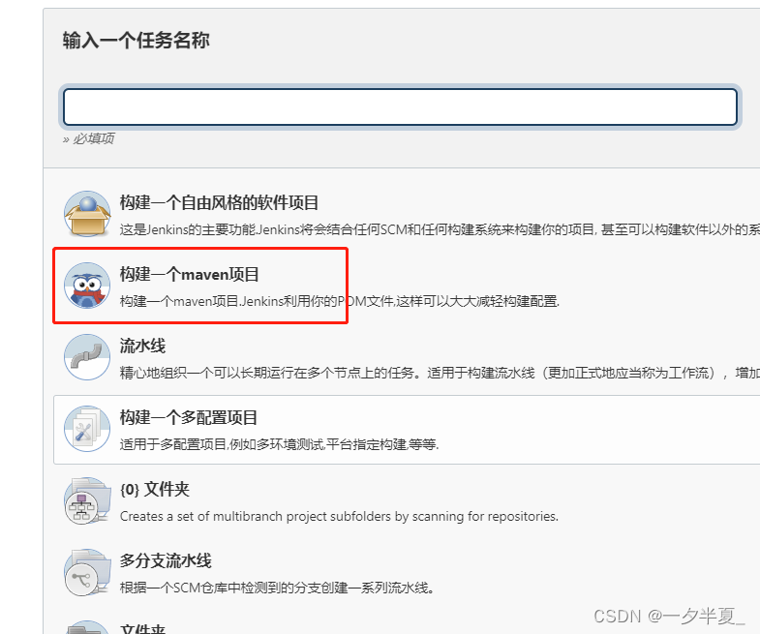Viewport: 760px width, 634px height.
Task: Click the description 根据一个SCM仓库中检测到的分支
Action: pyautogui.click(x=277, y=588)
